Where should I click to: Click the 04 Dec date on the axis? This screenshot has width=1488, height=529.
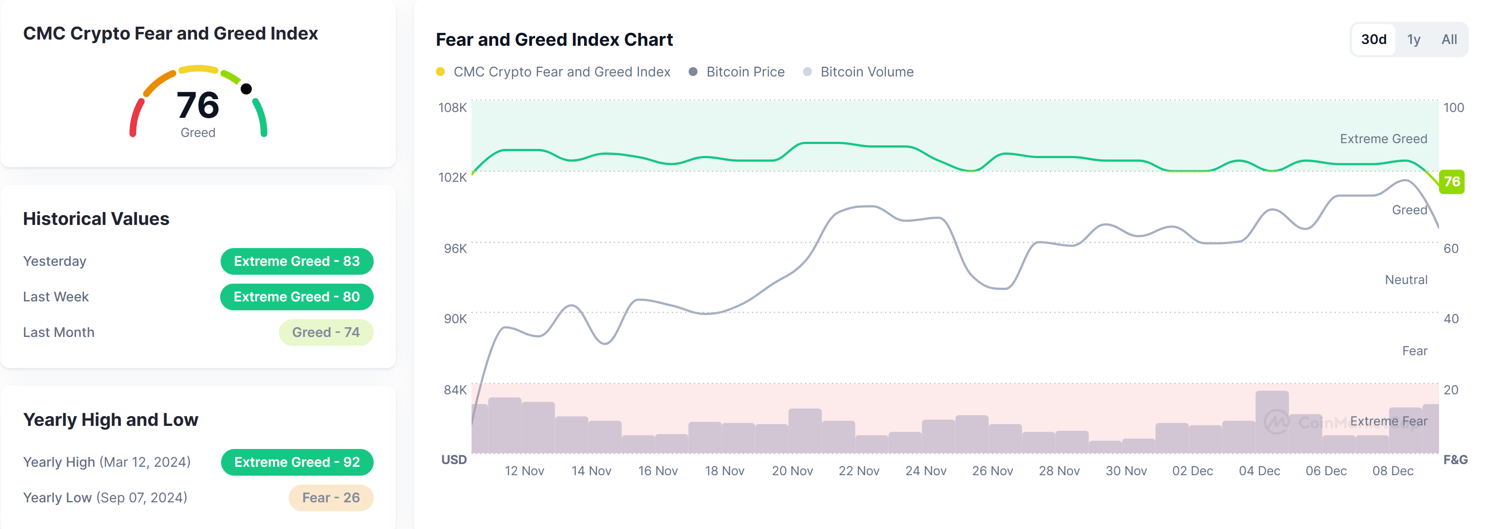tap(1259, 471)
